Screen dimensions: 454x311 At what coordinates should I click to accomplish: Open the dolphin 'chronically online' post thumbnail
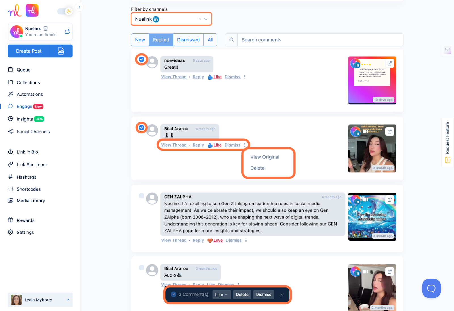coord(372,217)
